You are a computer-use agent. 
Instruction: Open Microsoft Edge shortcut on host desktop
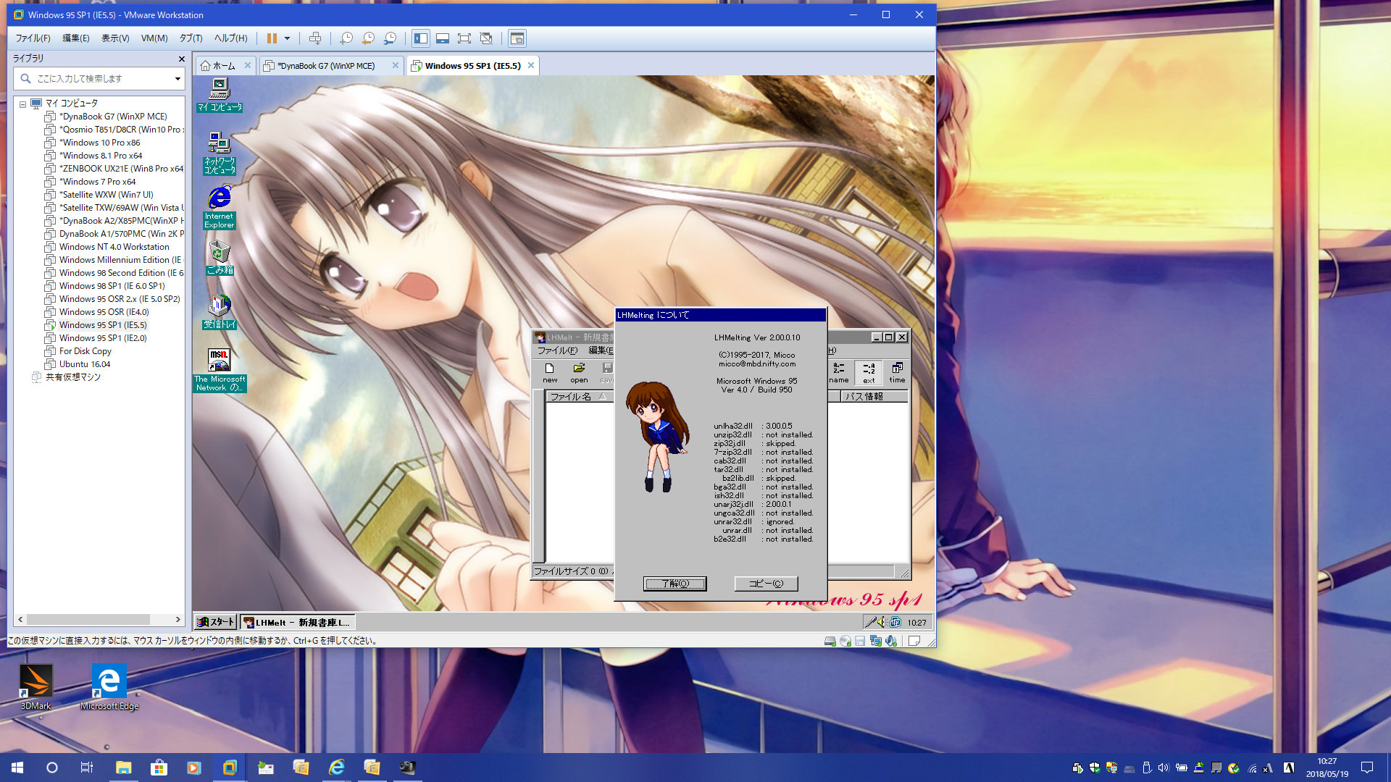109,687
